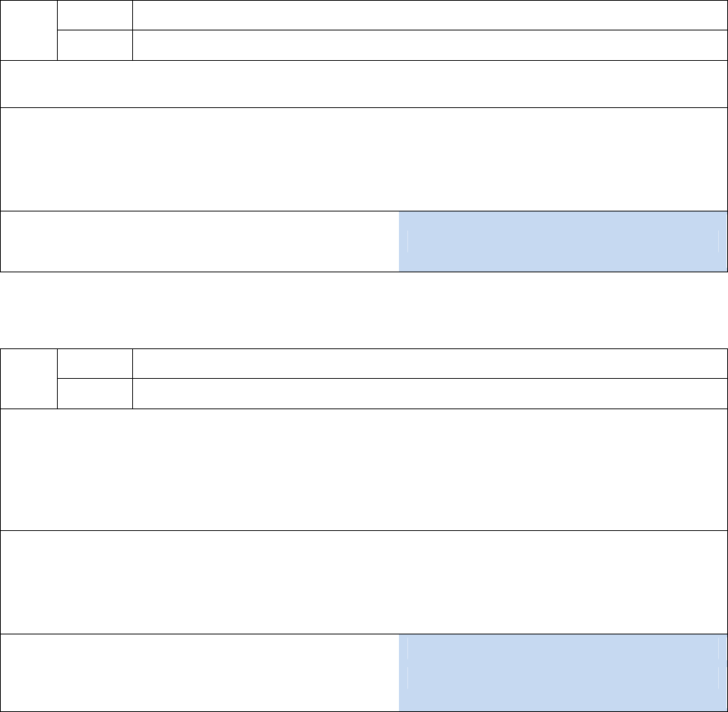
Task: Select tall full-width fourth row of upper table
Action: [x=363, y=159]
